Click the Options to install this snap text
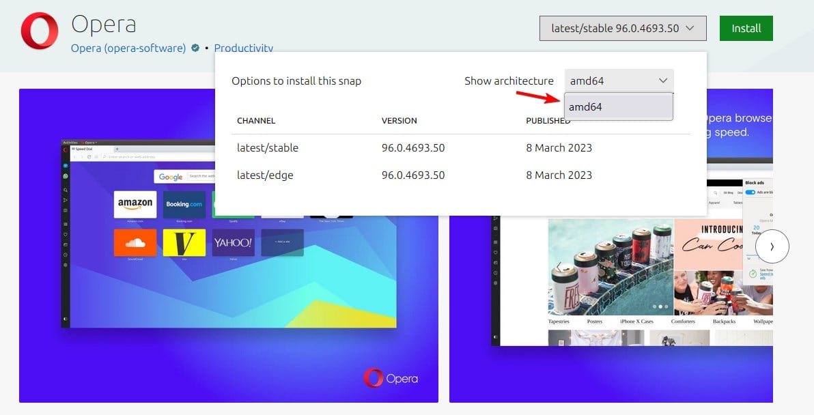The height and width of the screenshot is (415, 814). coord(296,81)
